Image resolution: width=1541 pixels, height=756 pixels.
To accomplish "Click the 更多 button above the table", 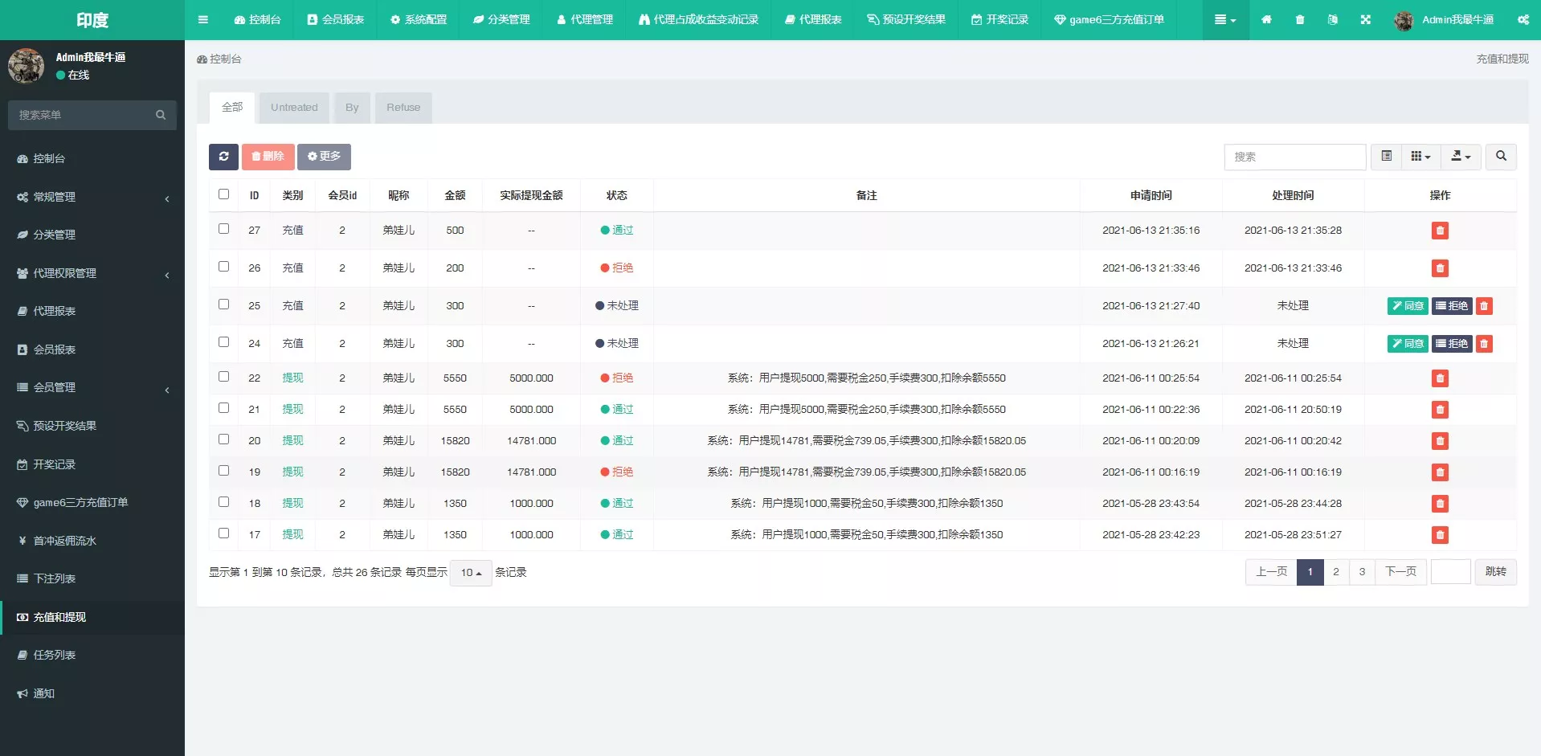I will coord(324,157).
